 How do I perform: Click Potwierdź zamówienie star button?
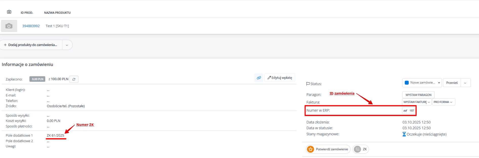pyautogui.click(x=328, y=149)
